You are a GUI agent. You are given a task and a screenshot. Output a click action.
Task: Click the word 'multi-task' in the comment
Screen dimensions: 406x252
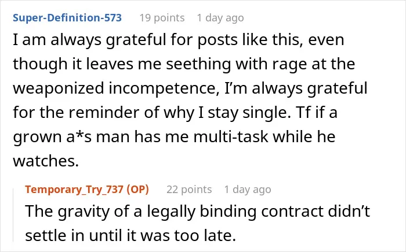(231, 137)
